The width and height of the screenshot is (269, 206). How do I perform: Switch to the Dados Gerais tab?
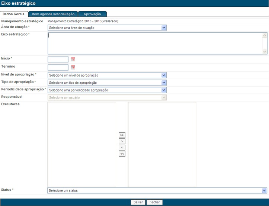tap(13, 14)
